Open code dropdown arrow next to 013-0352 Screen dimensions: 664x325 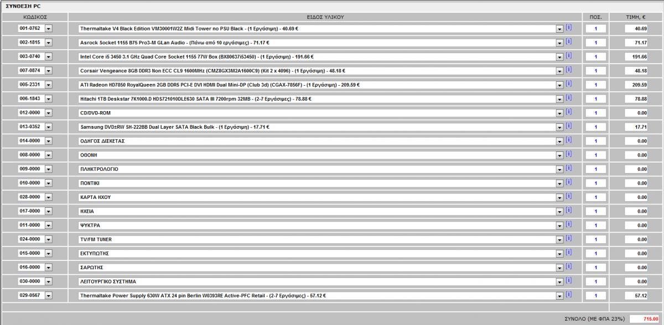(48, 127)
